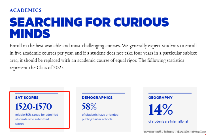Click the blue line above DEMOGRAPHICS

[x=103, y=93]
